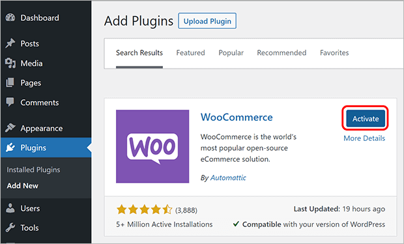This screenshot has width=404, height=244.
Task: Click the Media icon in sidebar
Action: pyautogui.click(x=10, y=63)
